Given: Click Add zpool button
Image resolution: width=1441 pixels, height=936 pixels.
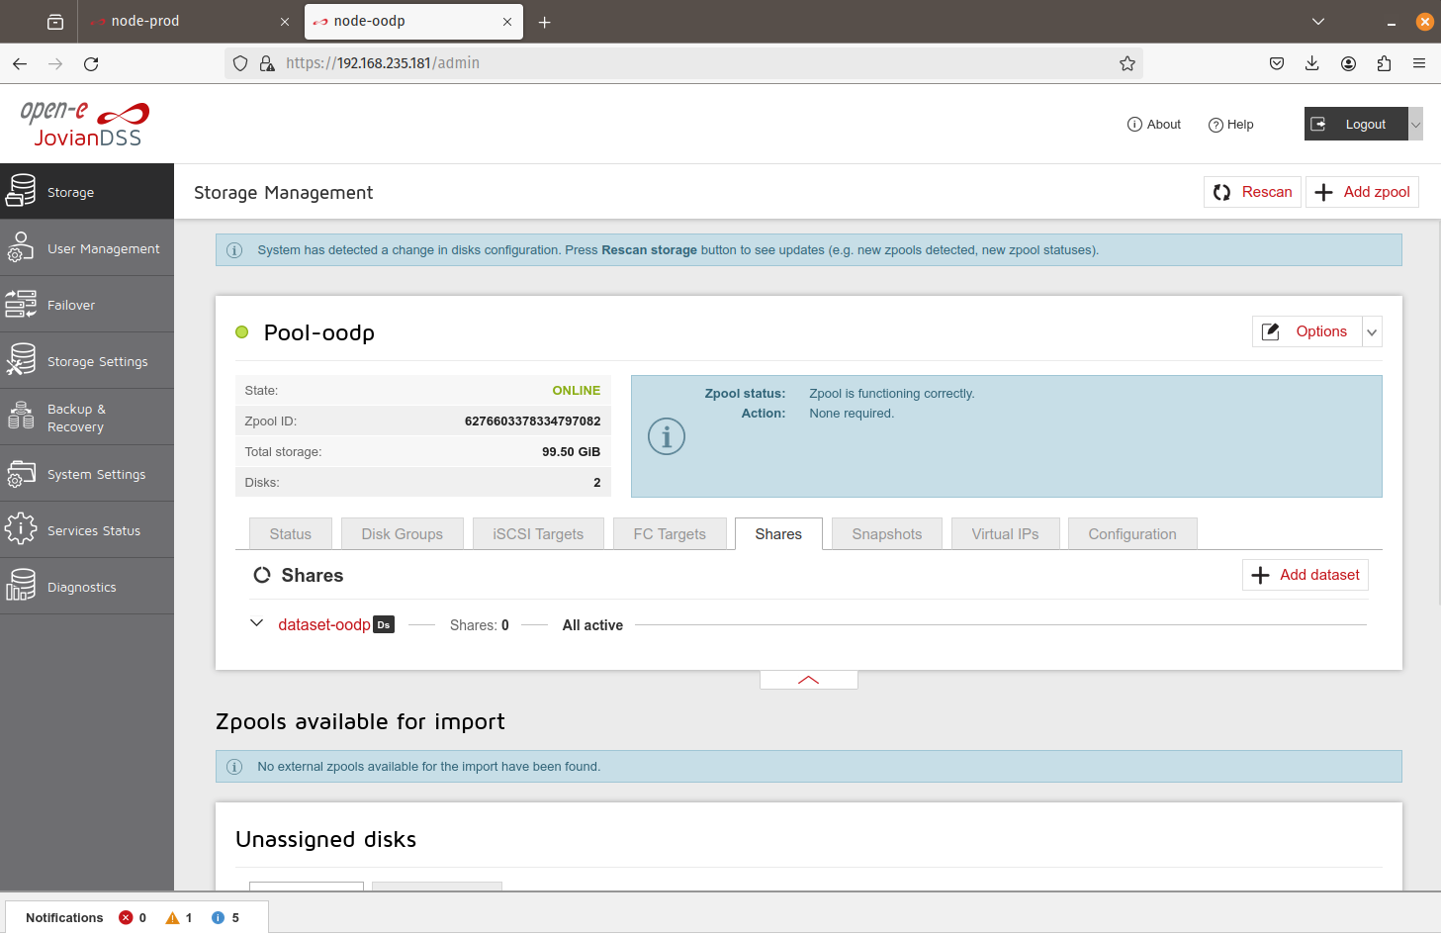Looking at the screenshot, I should point(1362,192).
